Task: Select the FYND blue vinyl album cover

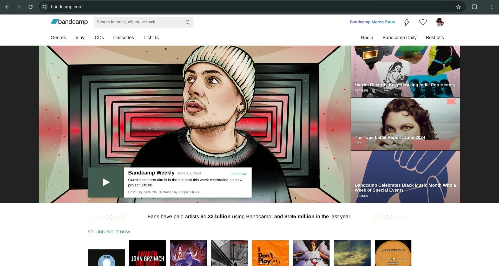Action: (107, 258)
